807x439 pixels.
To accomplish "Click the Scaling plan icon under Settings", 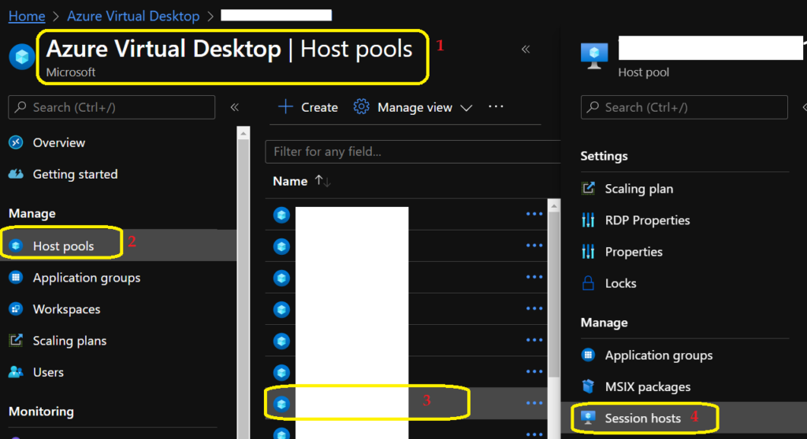I will coord(588,189).
